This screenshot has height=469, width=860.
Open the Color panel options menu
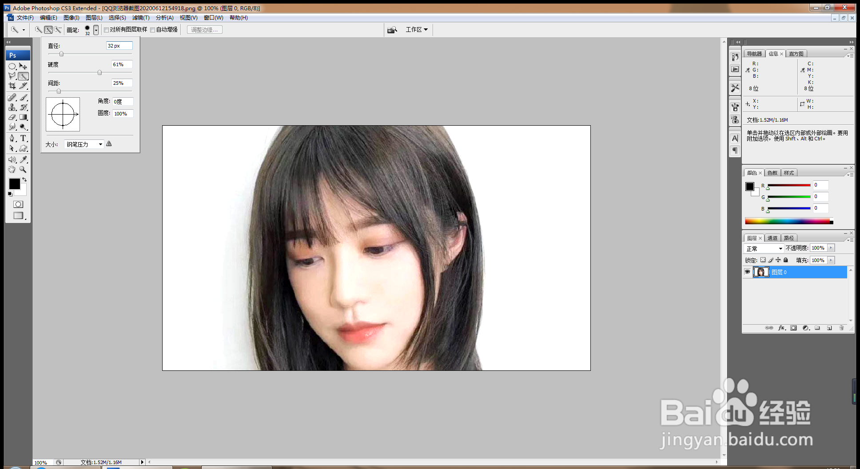click(x=850, y=175)
